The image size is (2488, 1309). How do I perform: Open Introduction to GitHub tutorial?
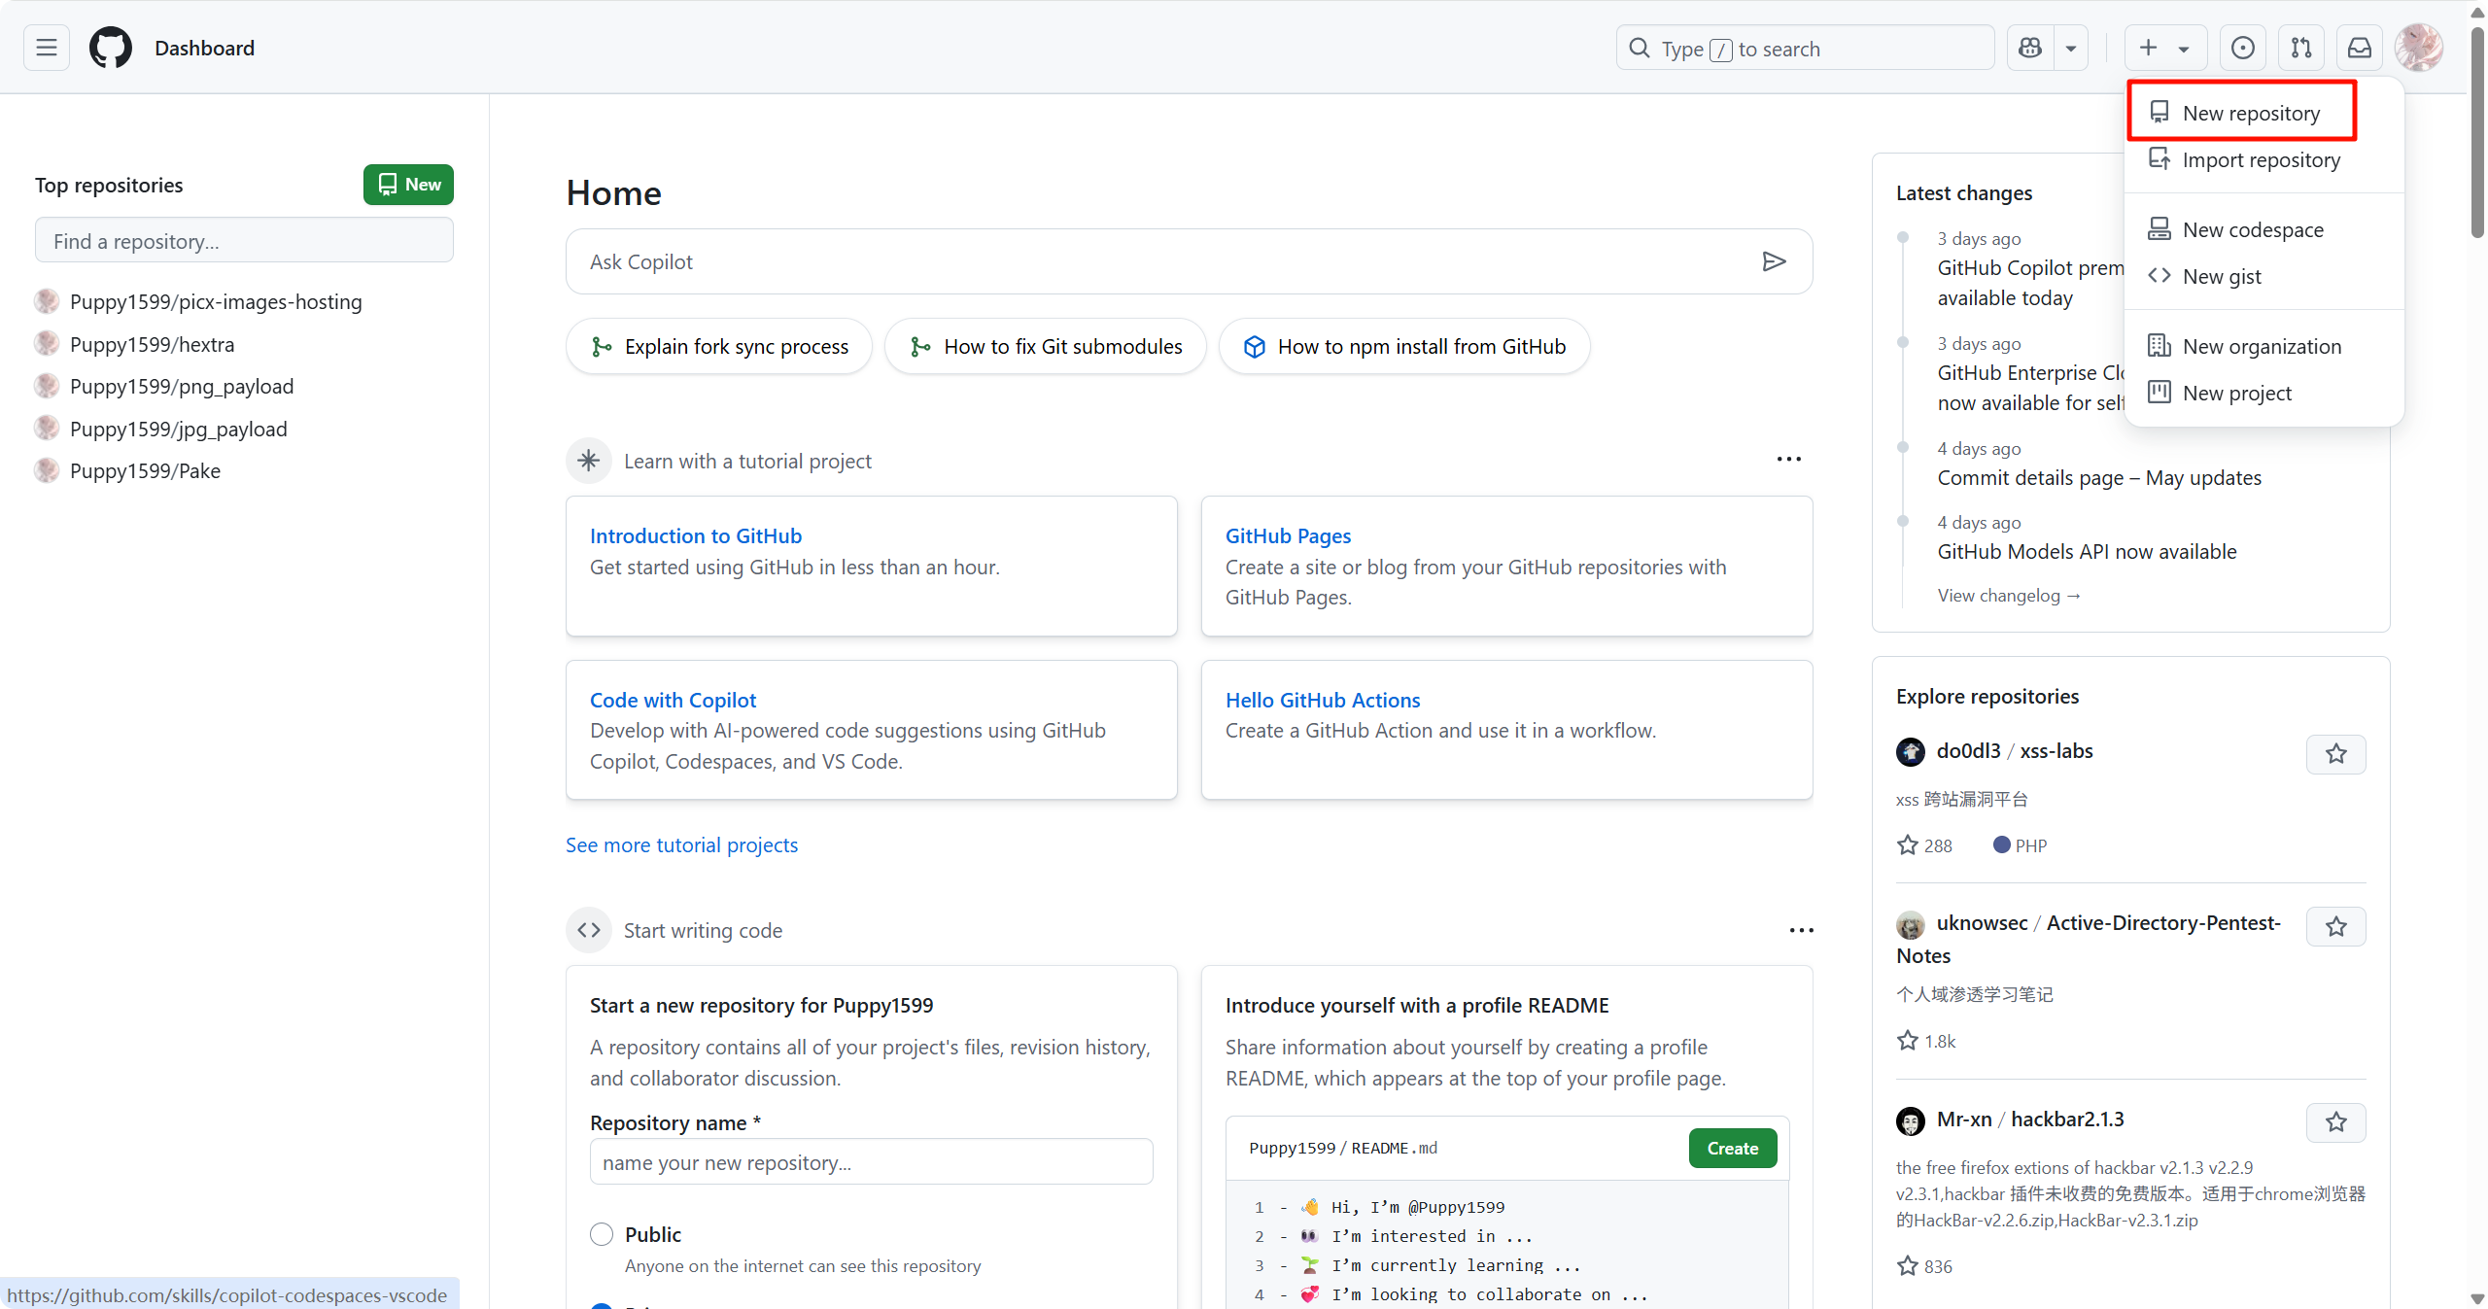pyautogui.click(x=696, y=535)
